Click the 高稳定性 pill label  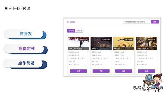point(27,49)
